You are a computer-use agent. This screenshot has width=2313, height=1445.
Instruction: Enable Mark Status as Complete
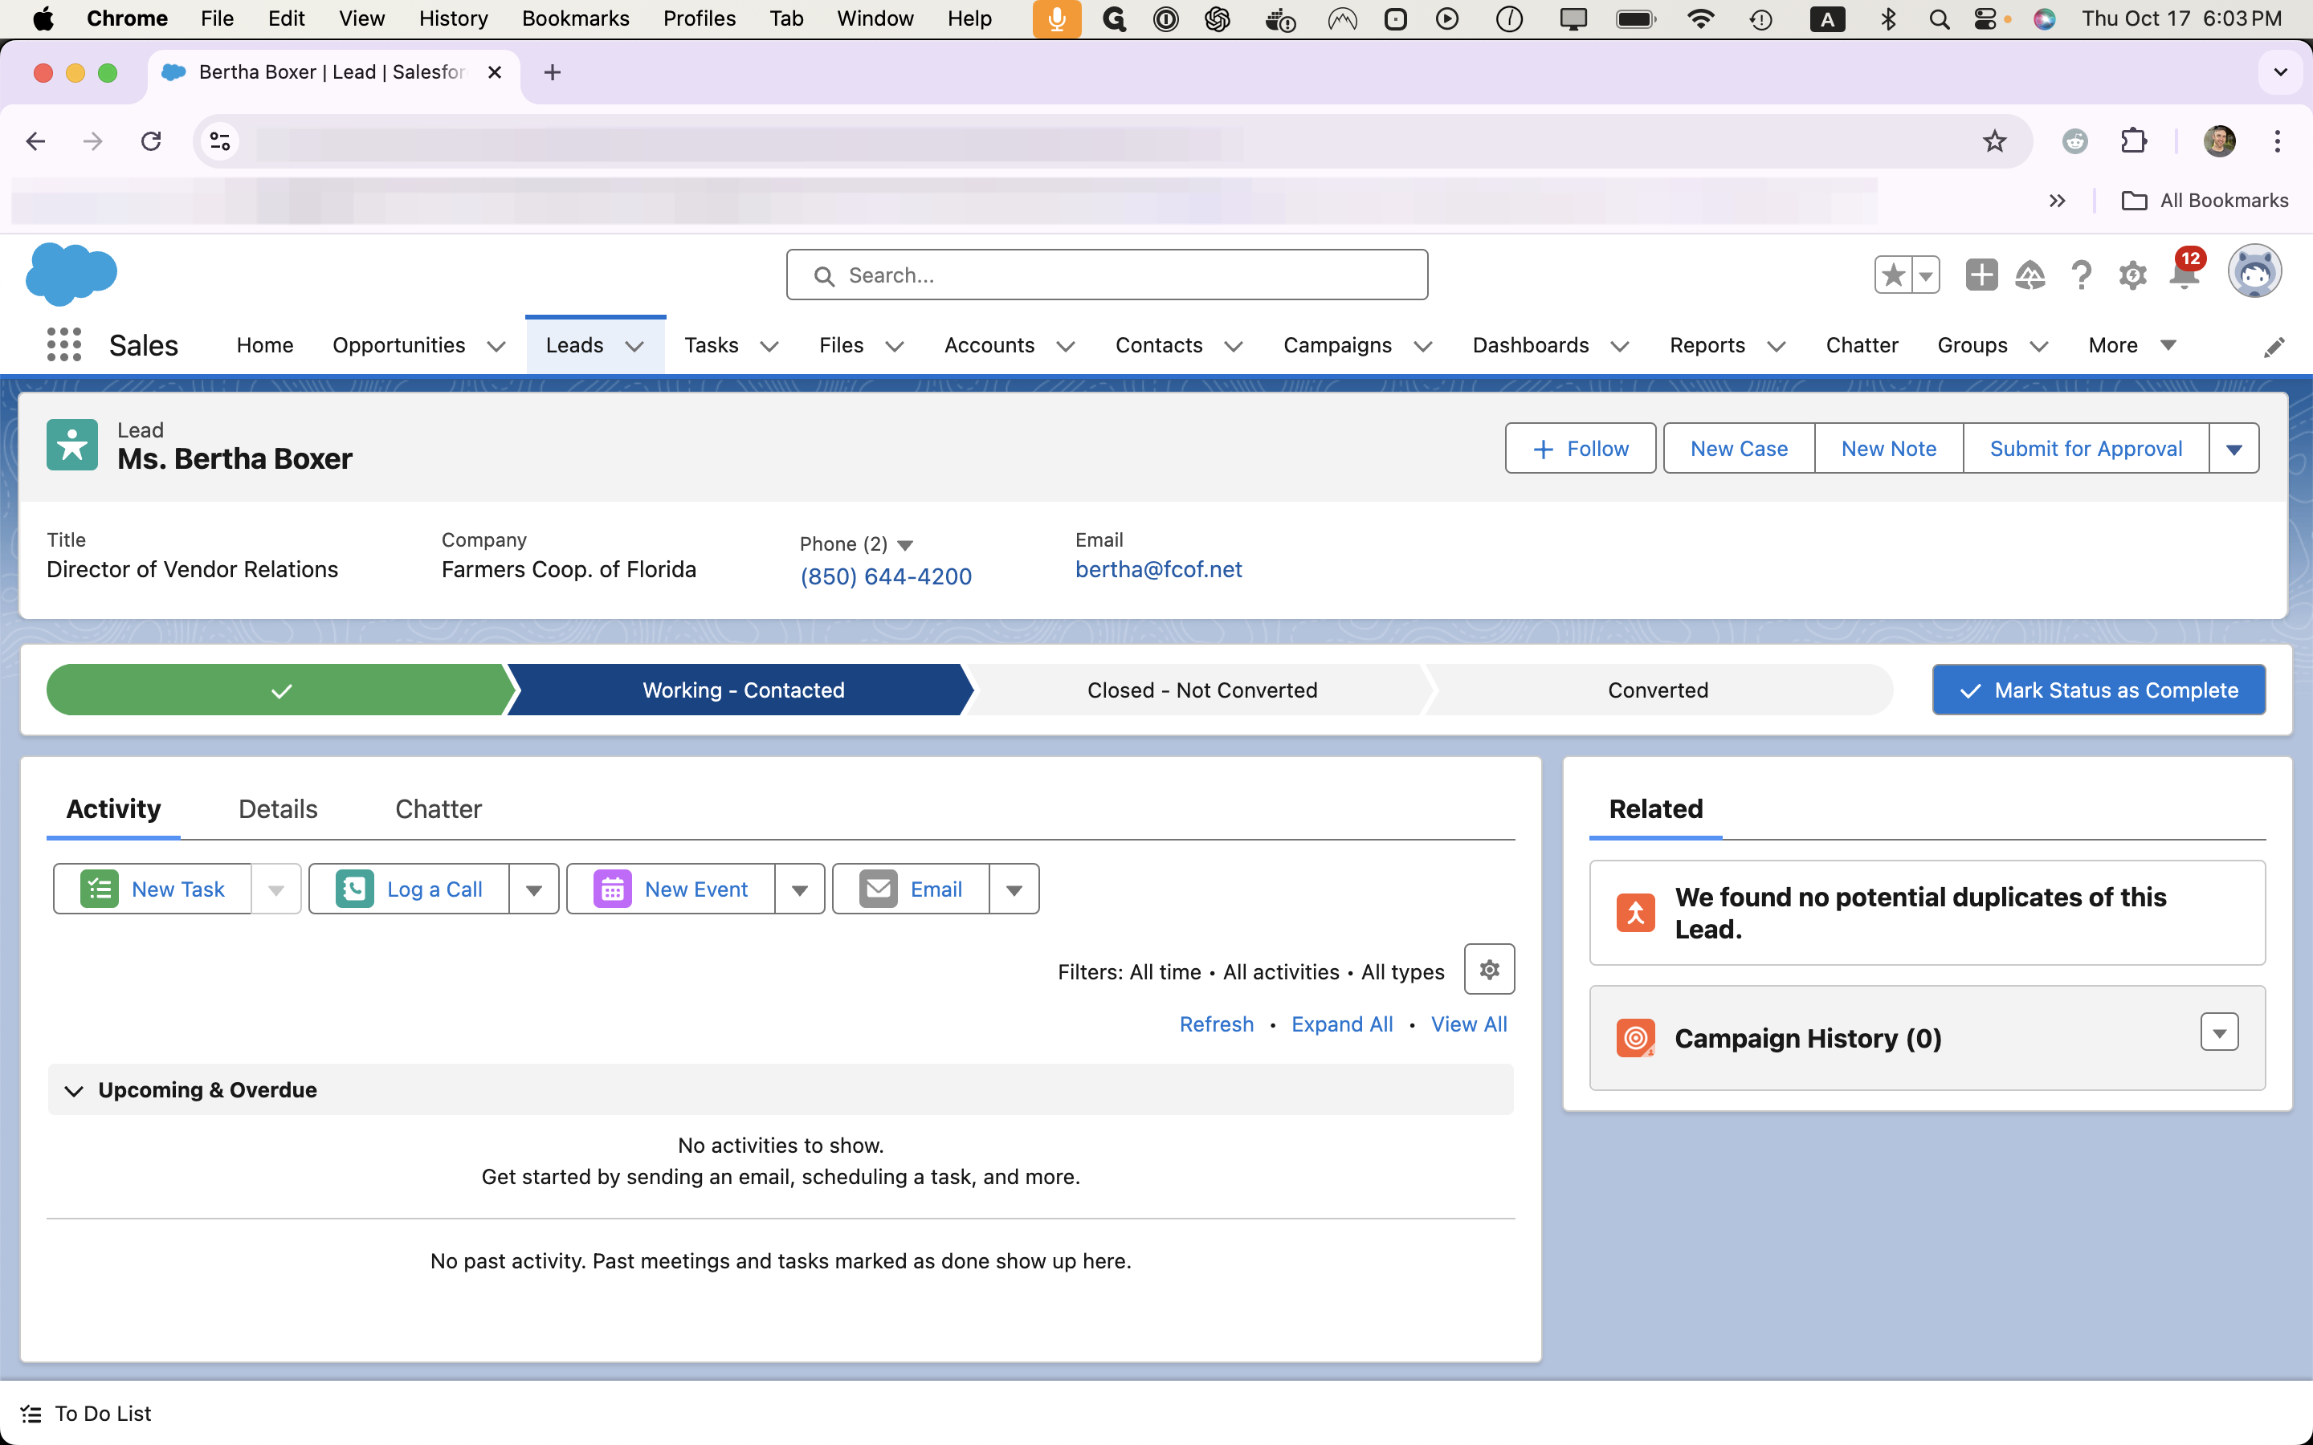click(2099, 690)
